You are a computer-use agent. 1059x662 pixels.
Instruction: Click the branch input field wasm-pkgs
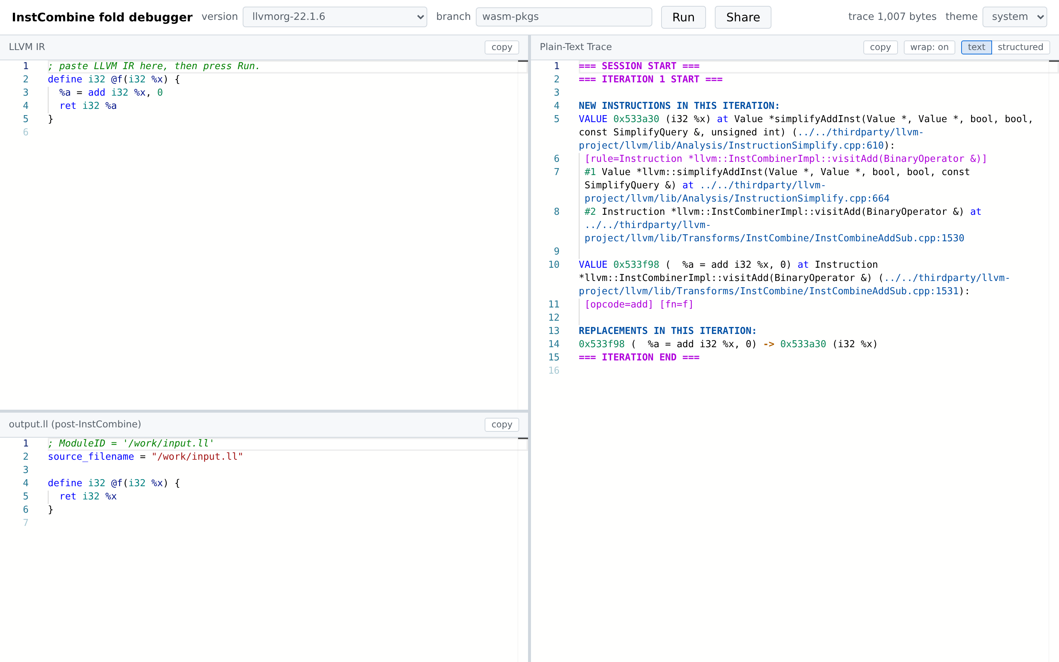coord(564,17)
